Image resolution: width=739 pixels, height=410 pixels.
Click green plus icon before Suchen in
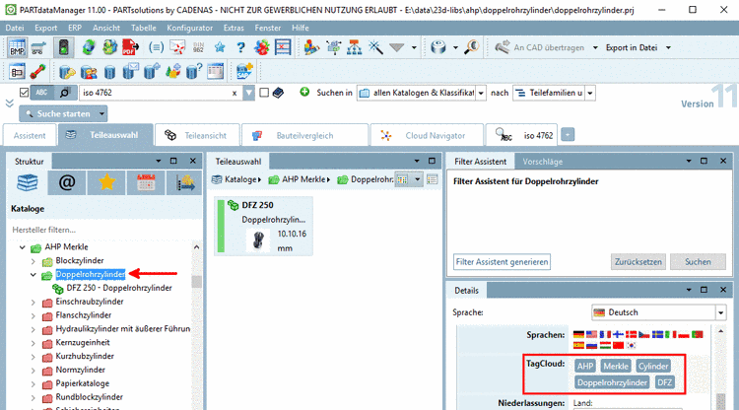304,92
